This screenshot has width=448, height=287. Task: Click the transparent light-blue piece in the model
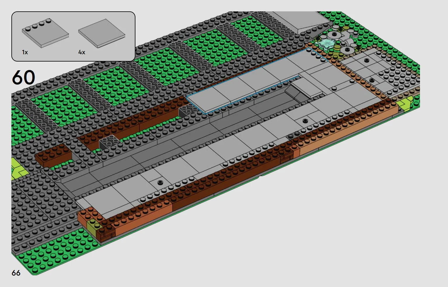326,45
